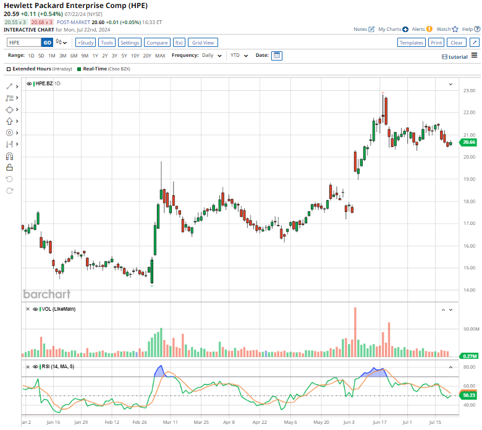This screenshot has width=482, height=430.
Task: Open the chart type candlestick dropdown
Action: click(x=61, y=43)
